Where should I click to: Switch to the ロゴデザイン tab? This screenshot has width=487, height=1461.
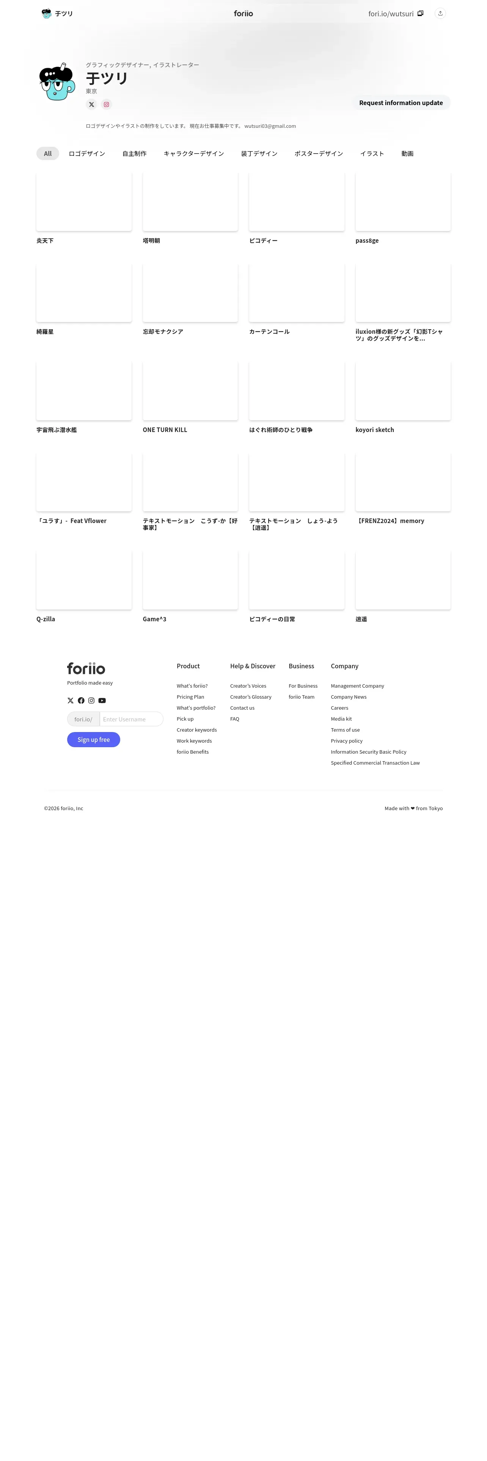(x=87, y=154)
